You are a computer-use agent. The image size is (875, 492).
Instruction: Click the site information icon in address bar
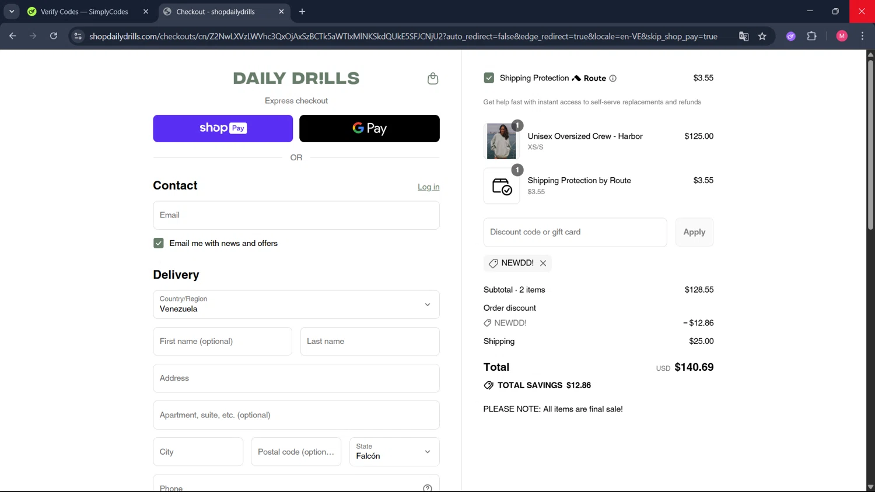[78, 36]
